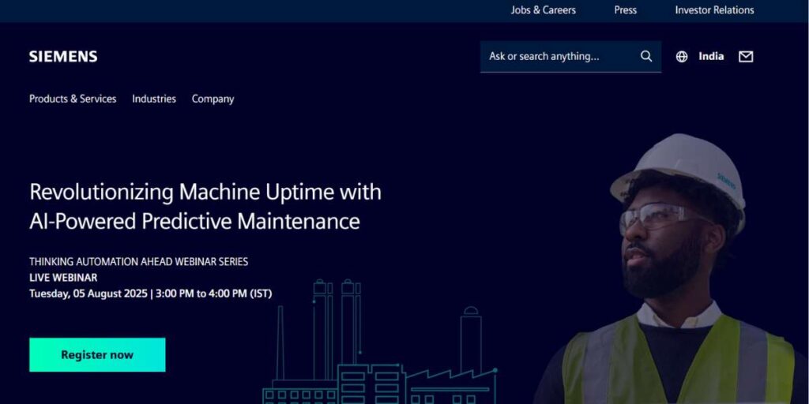Open the Company menu
Screen dimensions: 809x404
(213, 99)
